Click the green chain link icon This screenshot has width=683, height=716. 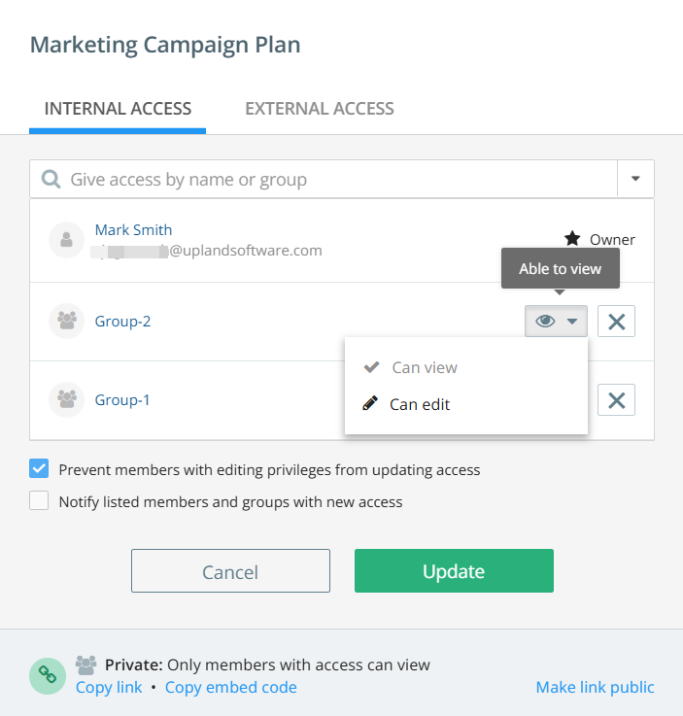coord(48,676)
